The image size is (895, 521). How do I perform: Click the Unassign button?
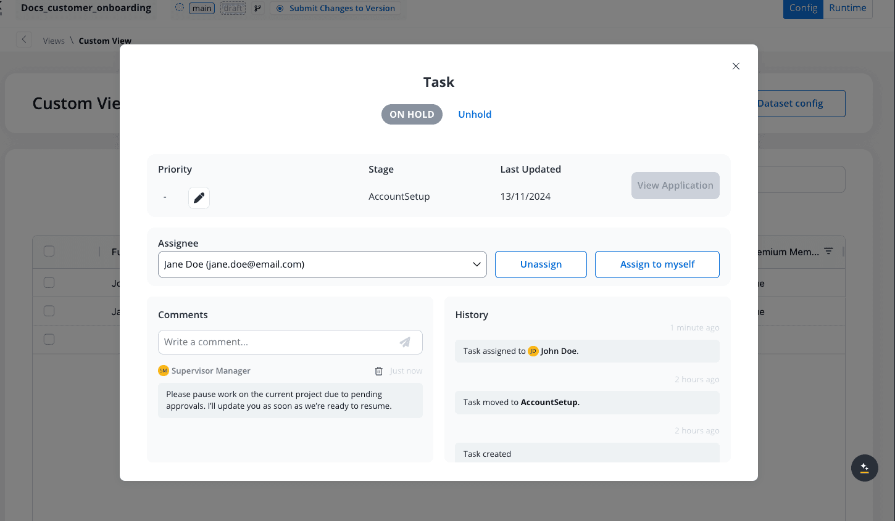tap(541, 265)
